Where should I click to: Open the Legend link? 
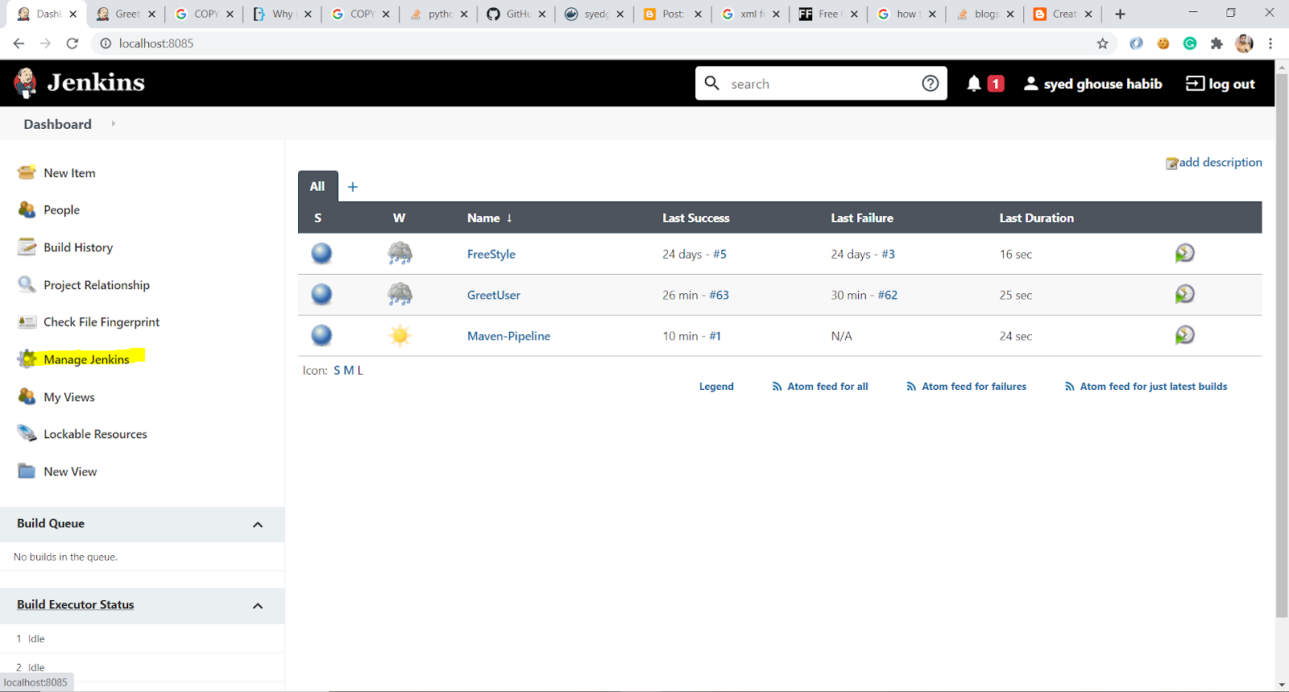(716, 387)
